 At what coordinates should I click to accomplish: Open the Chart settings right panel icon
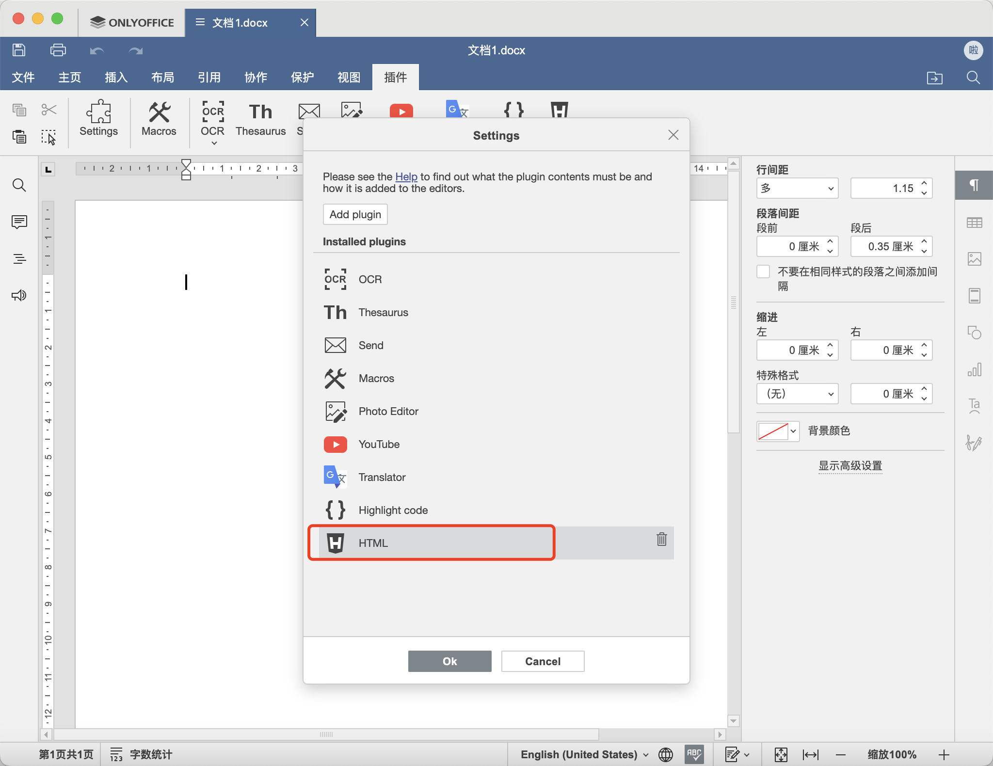[974, 369]
